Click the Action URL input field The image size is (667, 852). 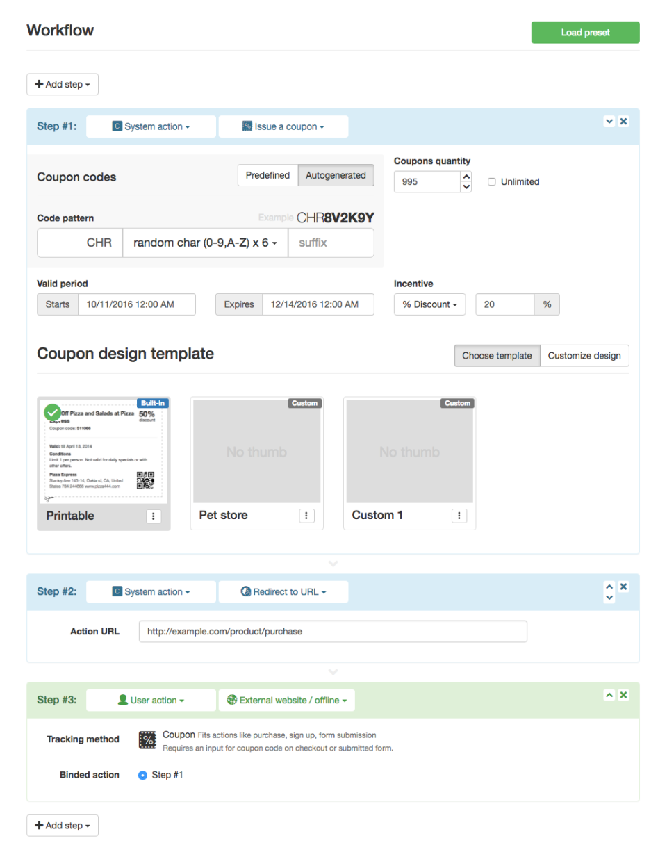click(x=333, y=632)
